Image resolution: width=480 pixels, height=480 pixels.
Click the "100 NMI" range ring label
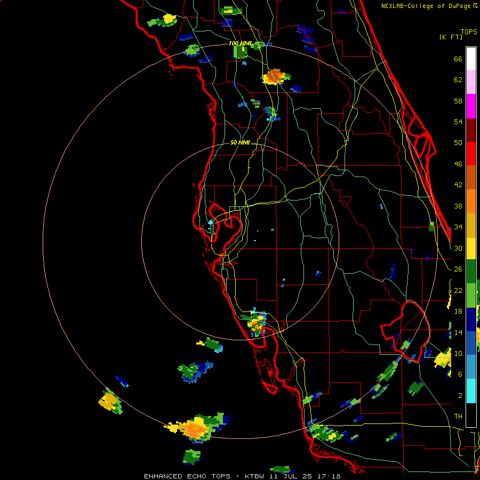point(239,44)
